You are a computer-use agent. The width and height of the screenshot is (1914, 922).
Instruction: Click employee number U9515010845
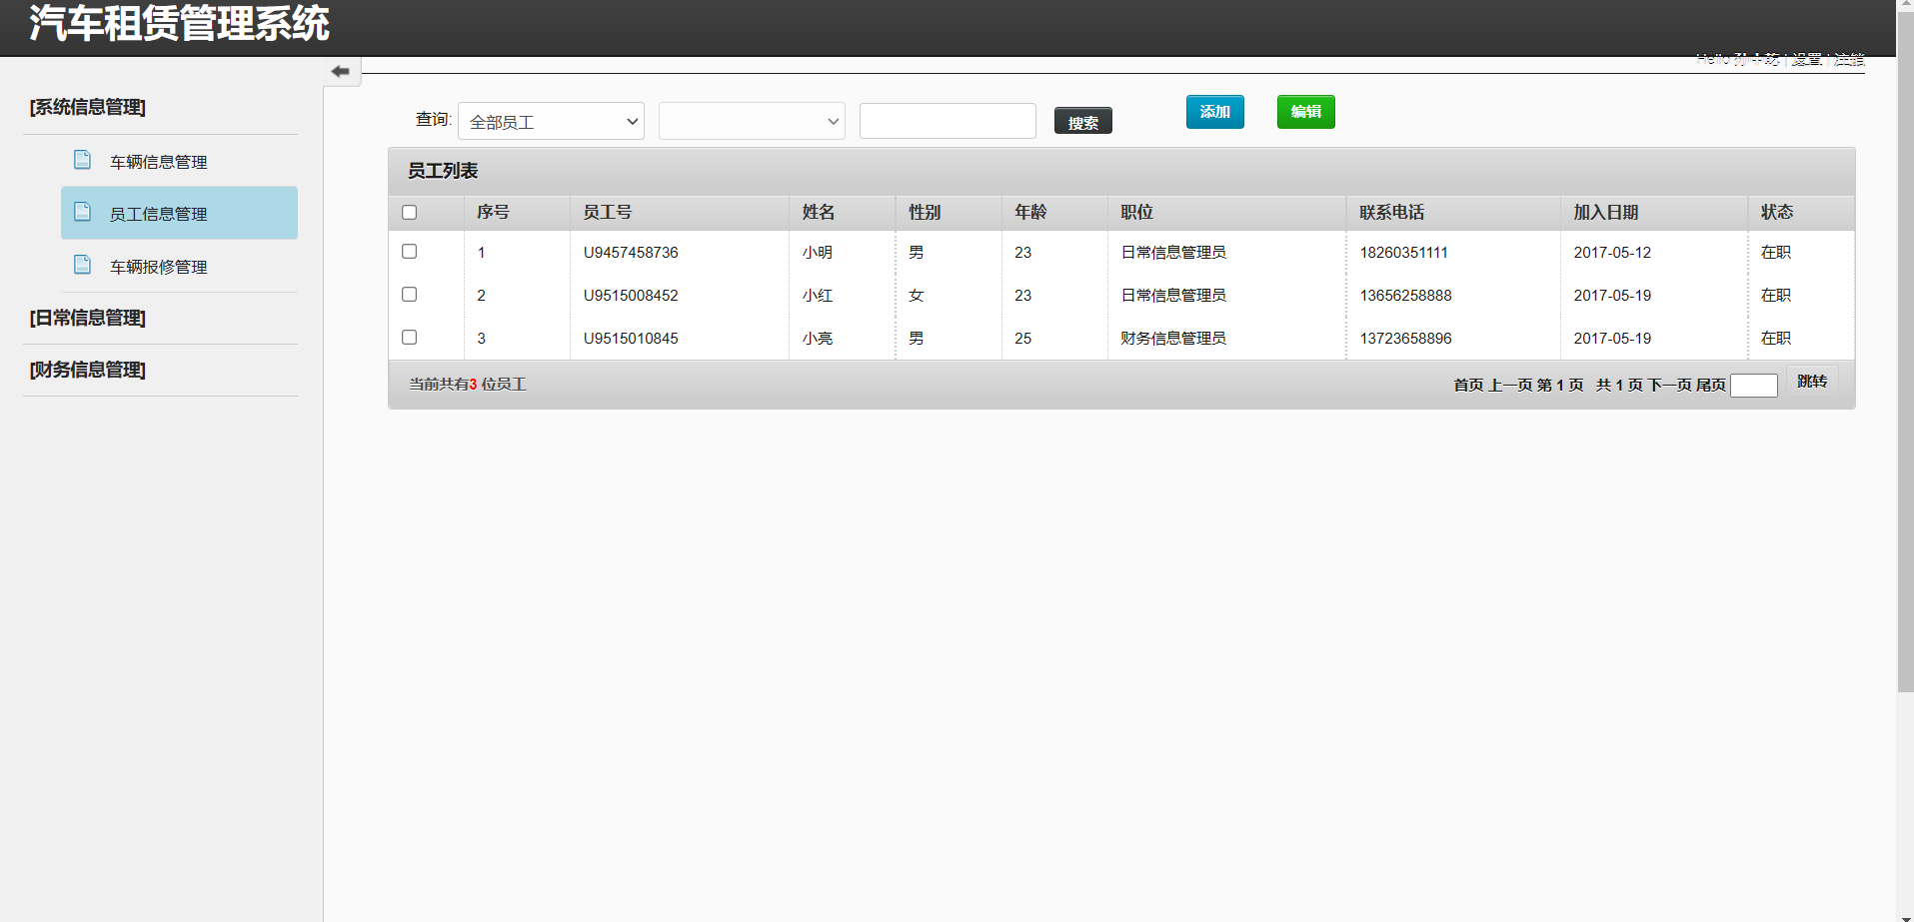click(x=631, y=339)
